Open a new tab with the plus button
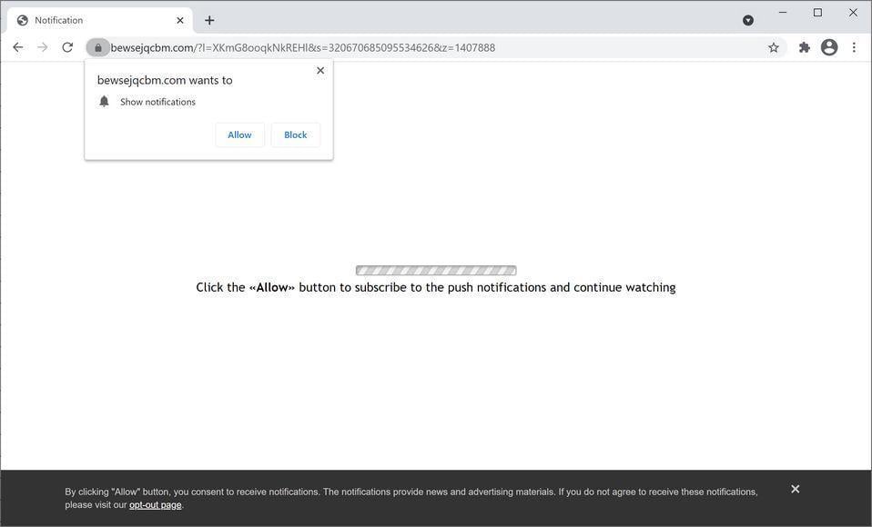Screen dimensions: 872x527 tap(209, 19)
